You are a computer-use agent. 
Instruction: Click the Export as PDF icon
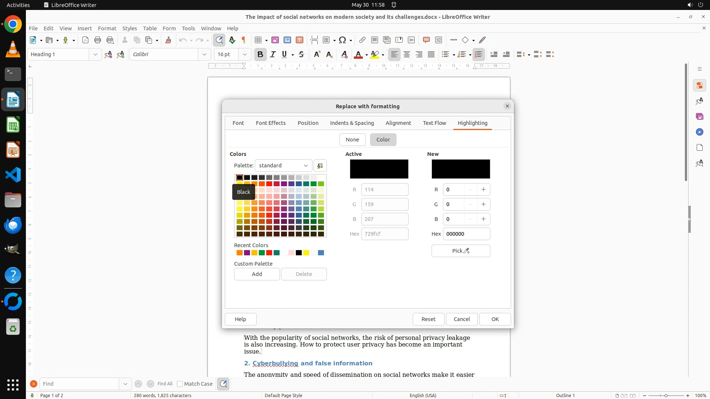pyautogui.click(x=85, y=40)
